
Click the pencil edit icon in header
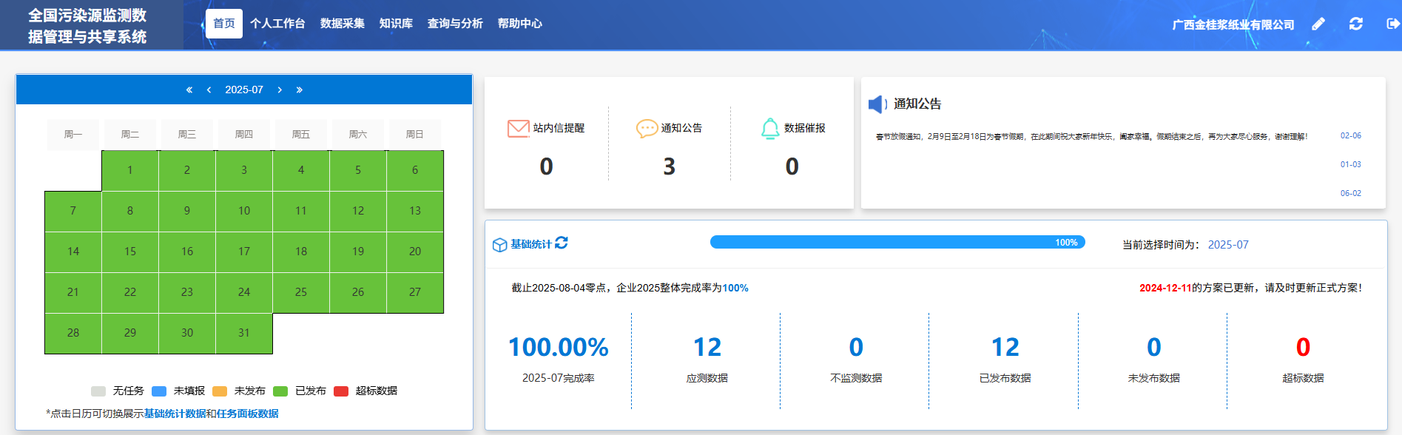(x=1318, y=24)
